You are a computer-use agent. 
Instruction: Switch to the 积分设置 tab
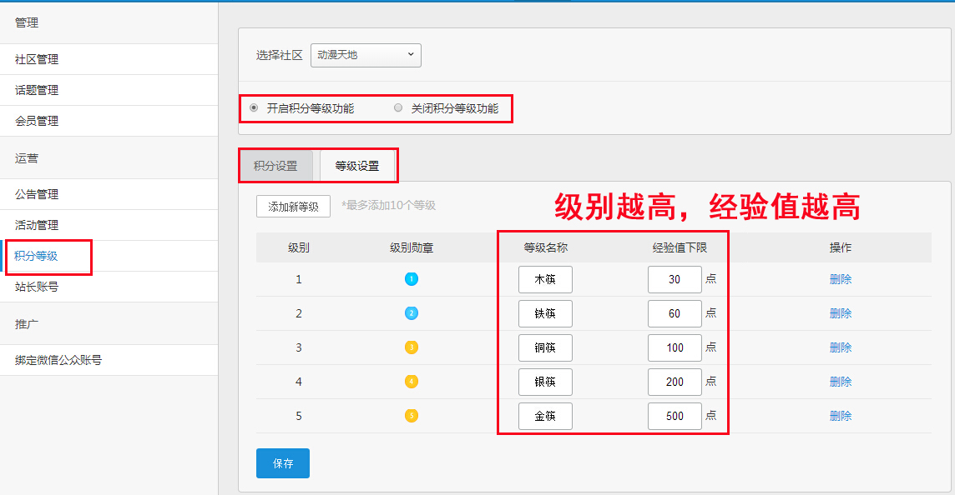click(275, 166)
